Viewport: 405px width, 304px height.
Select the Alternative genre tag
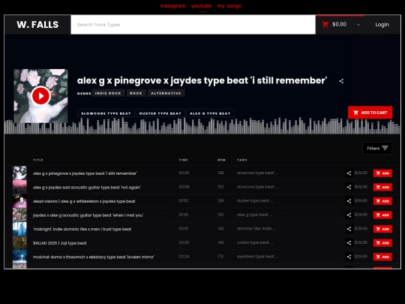pos(166,93)
